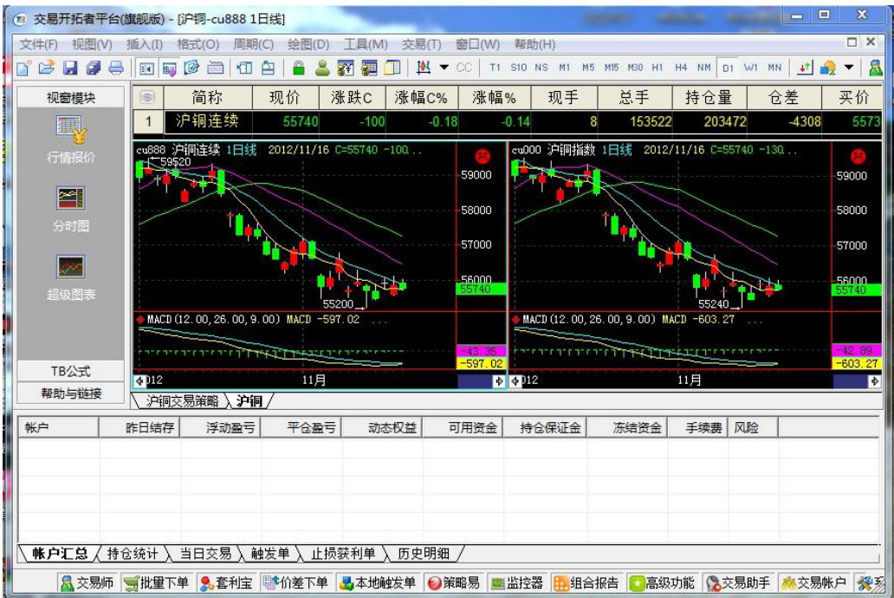Select the W1 weekly period button

pos(750,68)
